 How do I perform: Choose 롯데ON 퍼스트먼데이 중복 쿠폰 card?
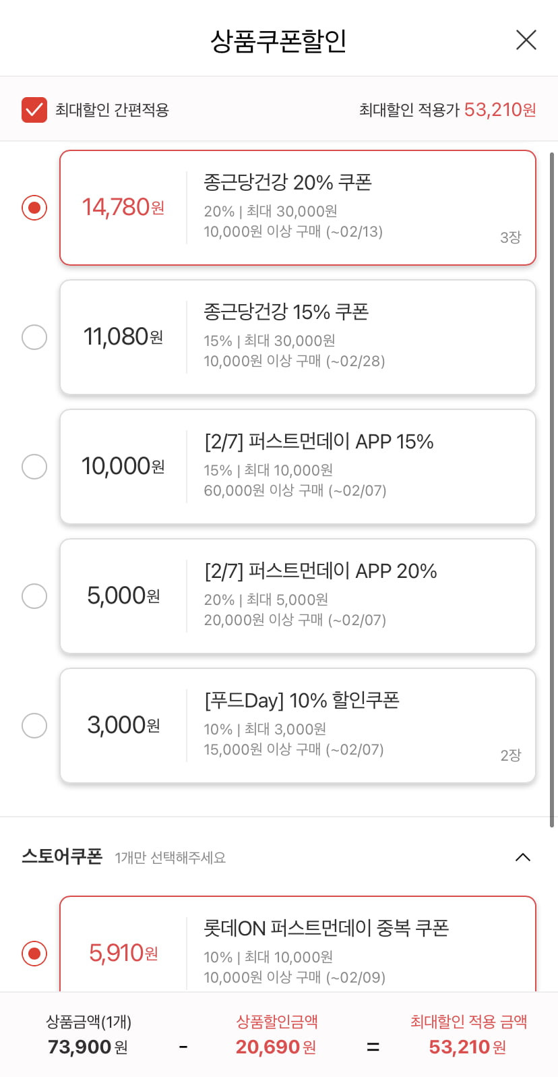point(298,944)
